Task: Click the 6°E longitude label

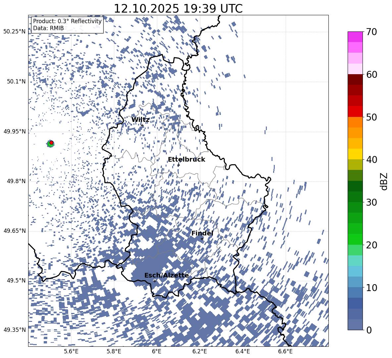Action: point(157,351)
